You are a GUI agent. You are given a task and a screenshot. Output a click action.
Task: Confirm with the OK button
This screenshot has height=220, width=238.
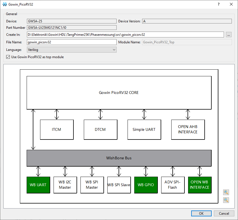coord(201,213)
